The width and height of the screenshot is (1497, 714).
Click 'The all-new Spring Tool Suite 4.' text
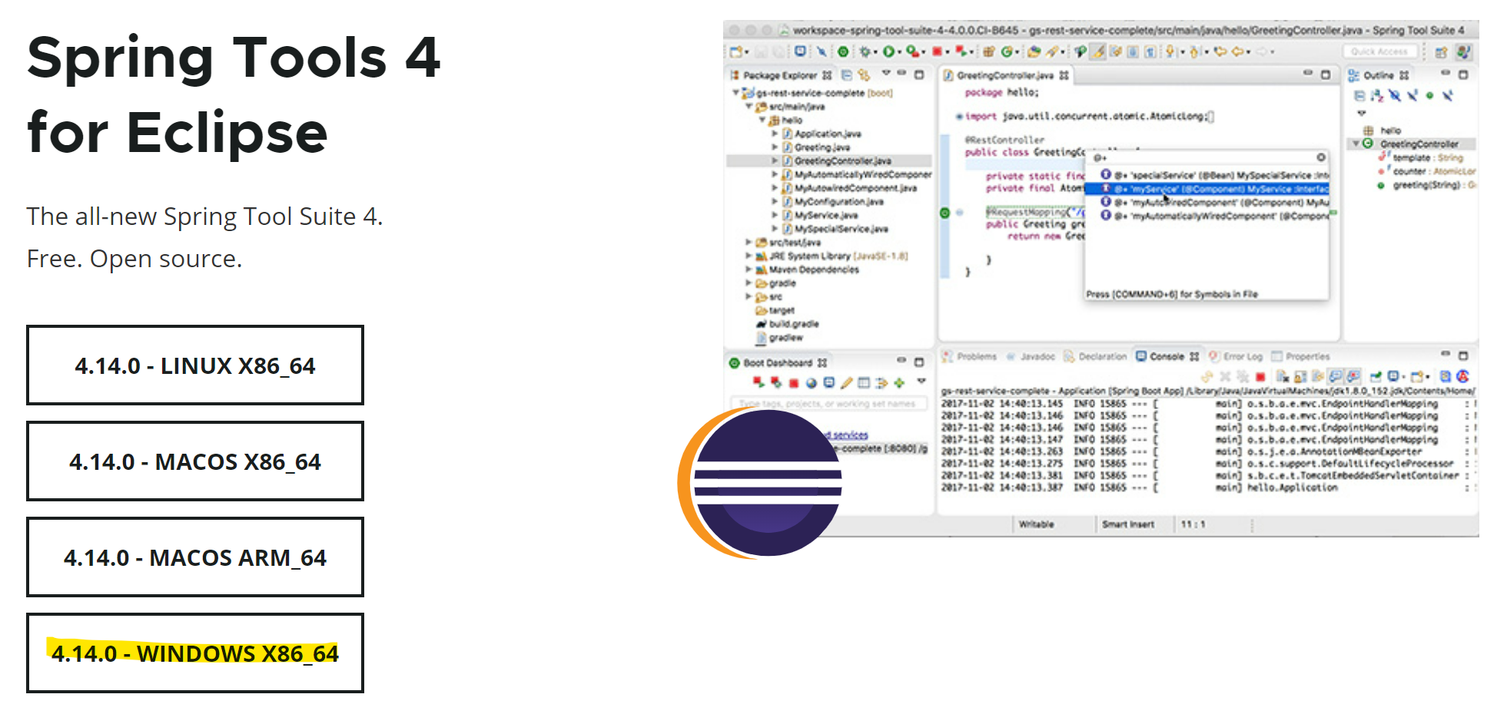click(204, 217)
